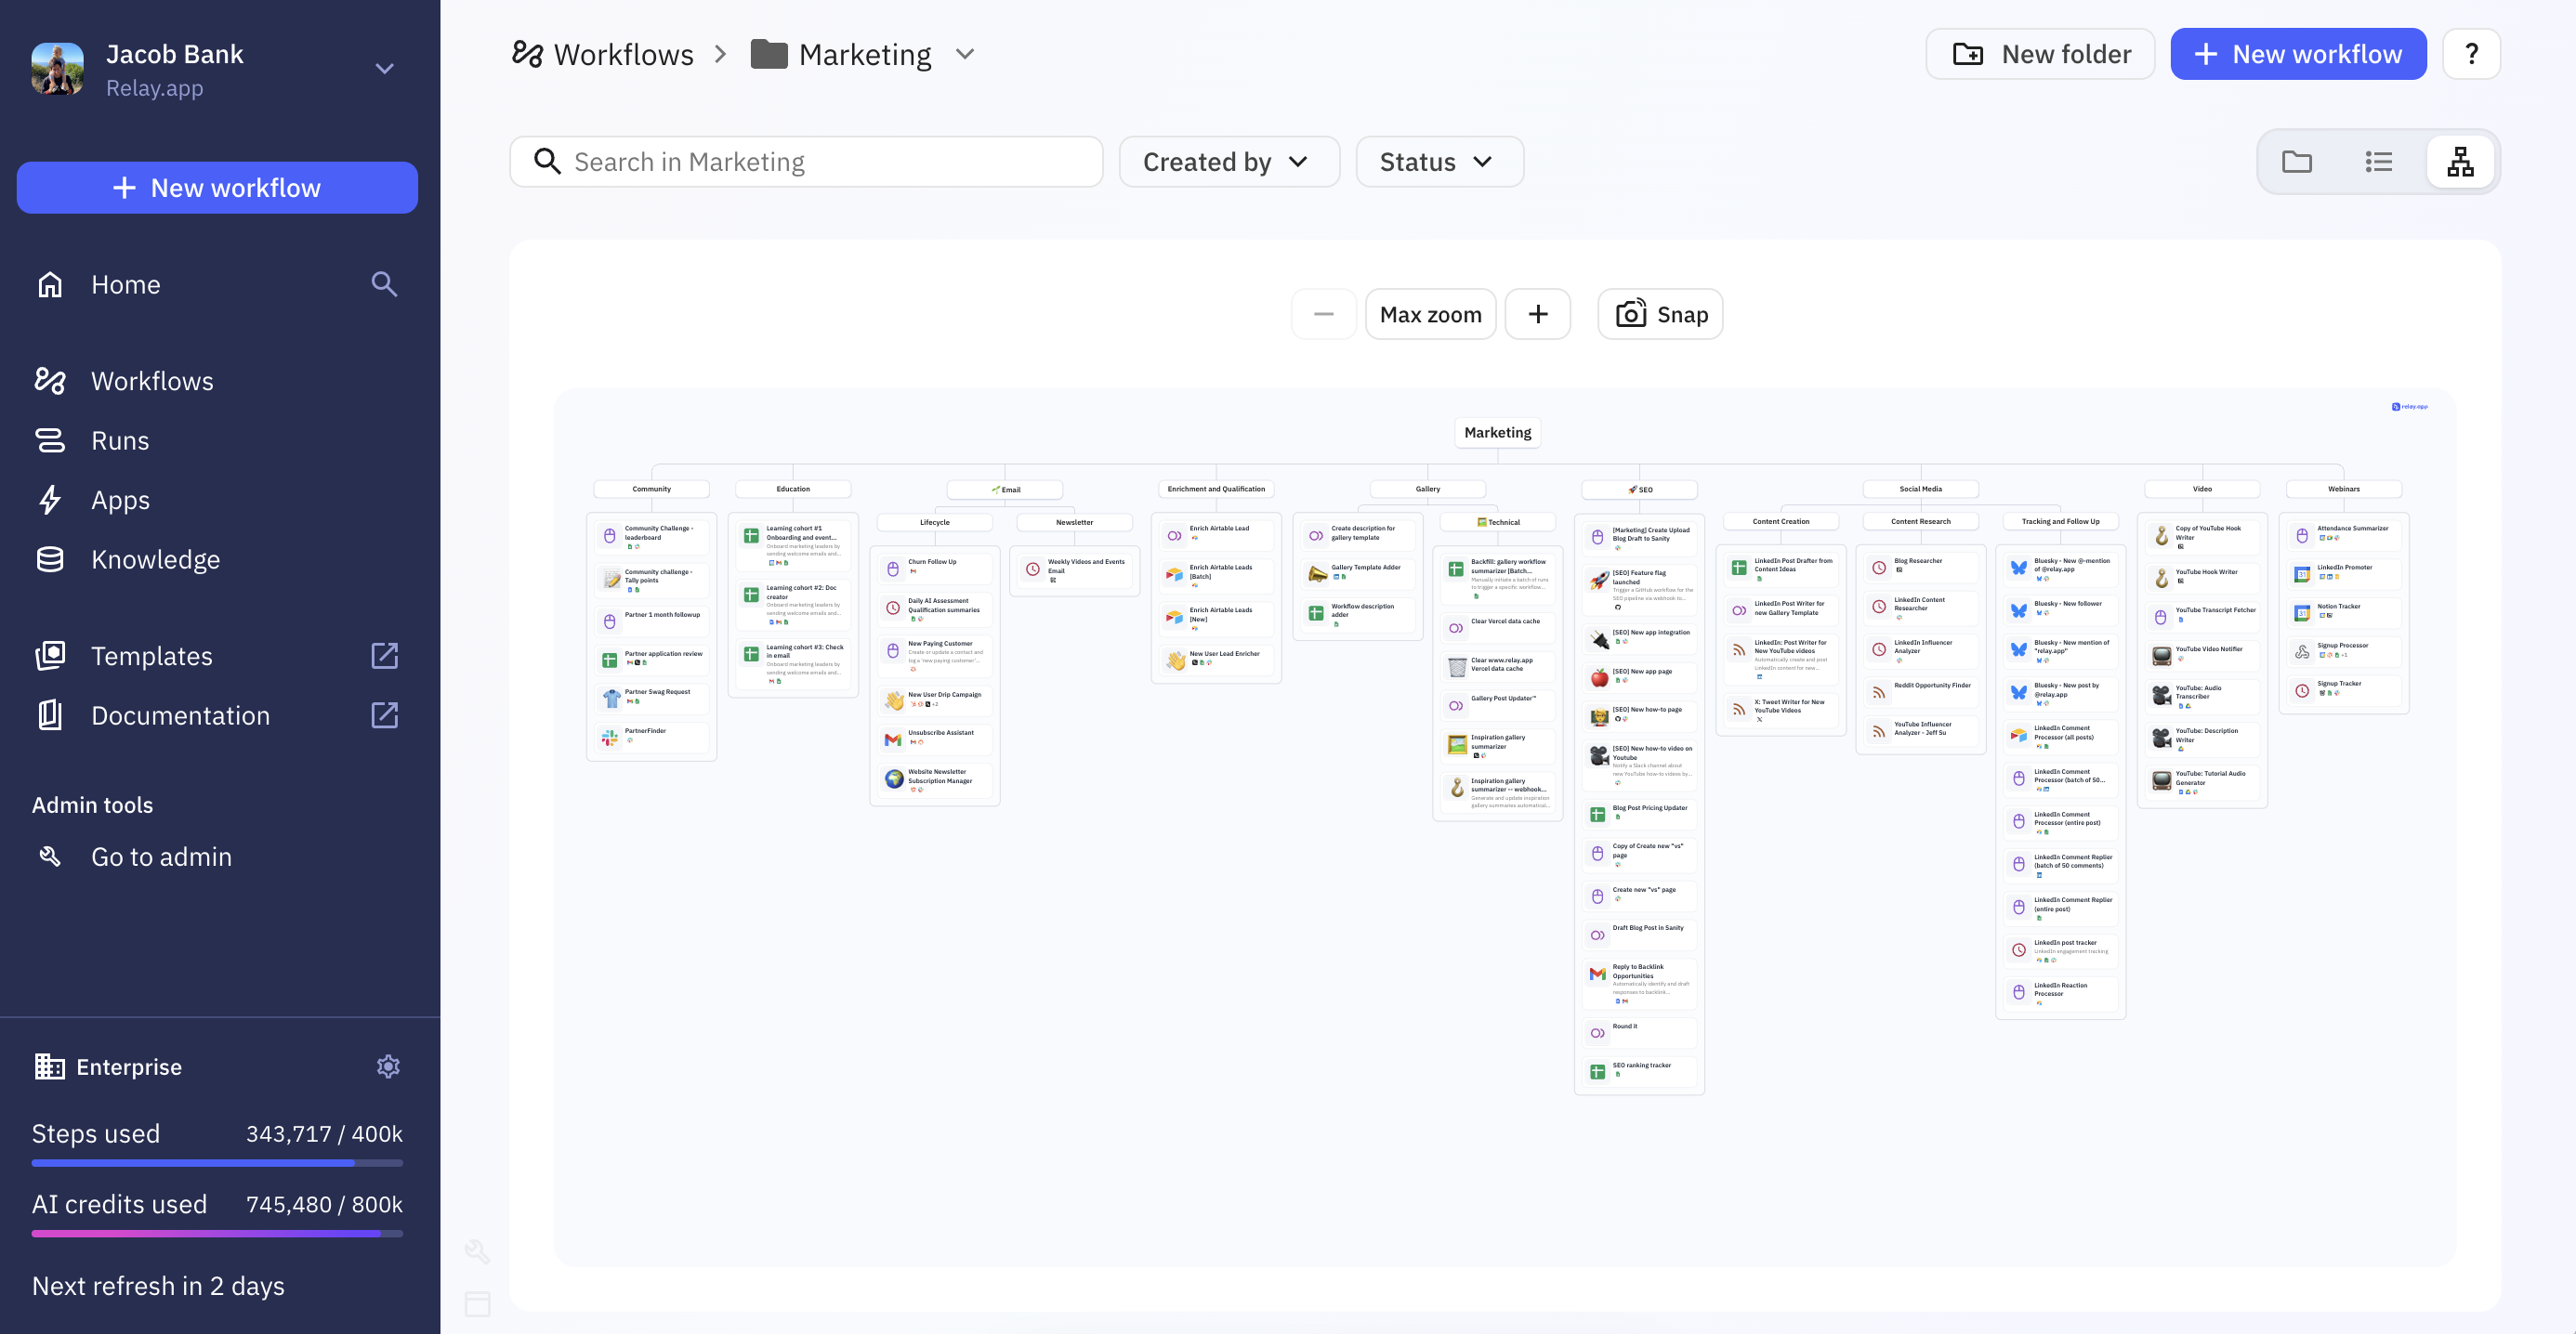This screenshot has width=2576, height=1334.
Task: Take a snapshot with Snap button
Action: click(1660, 314)
